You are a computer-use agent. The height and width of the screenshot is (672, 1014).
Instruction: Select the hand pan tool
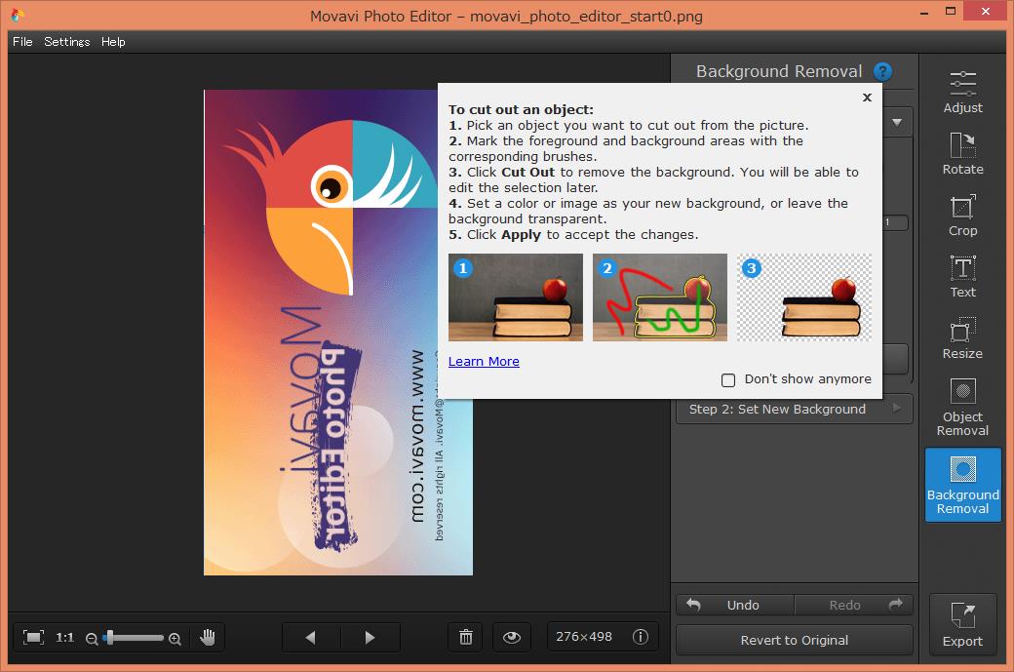pyautogui.click(x=208, y=637)
